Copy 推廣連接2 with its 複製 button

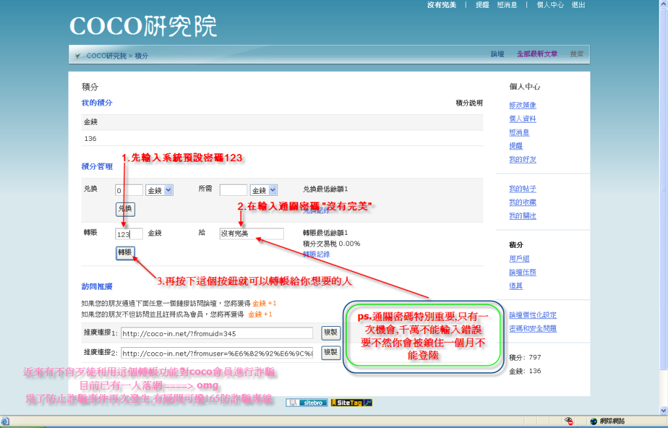pyautogui.click(x=331, y=352)
